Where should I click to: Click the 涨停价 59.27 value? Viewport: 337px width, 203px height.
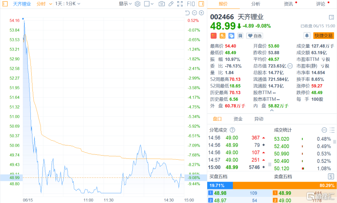[317, 86]
